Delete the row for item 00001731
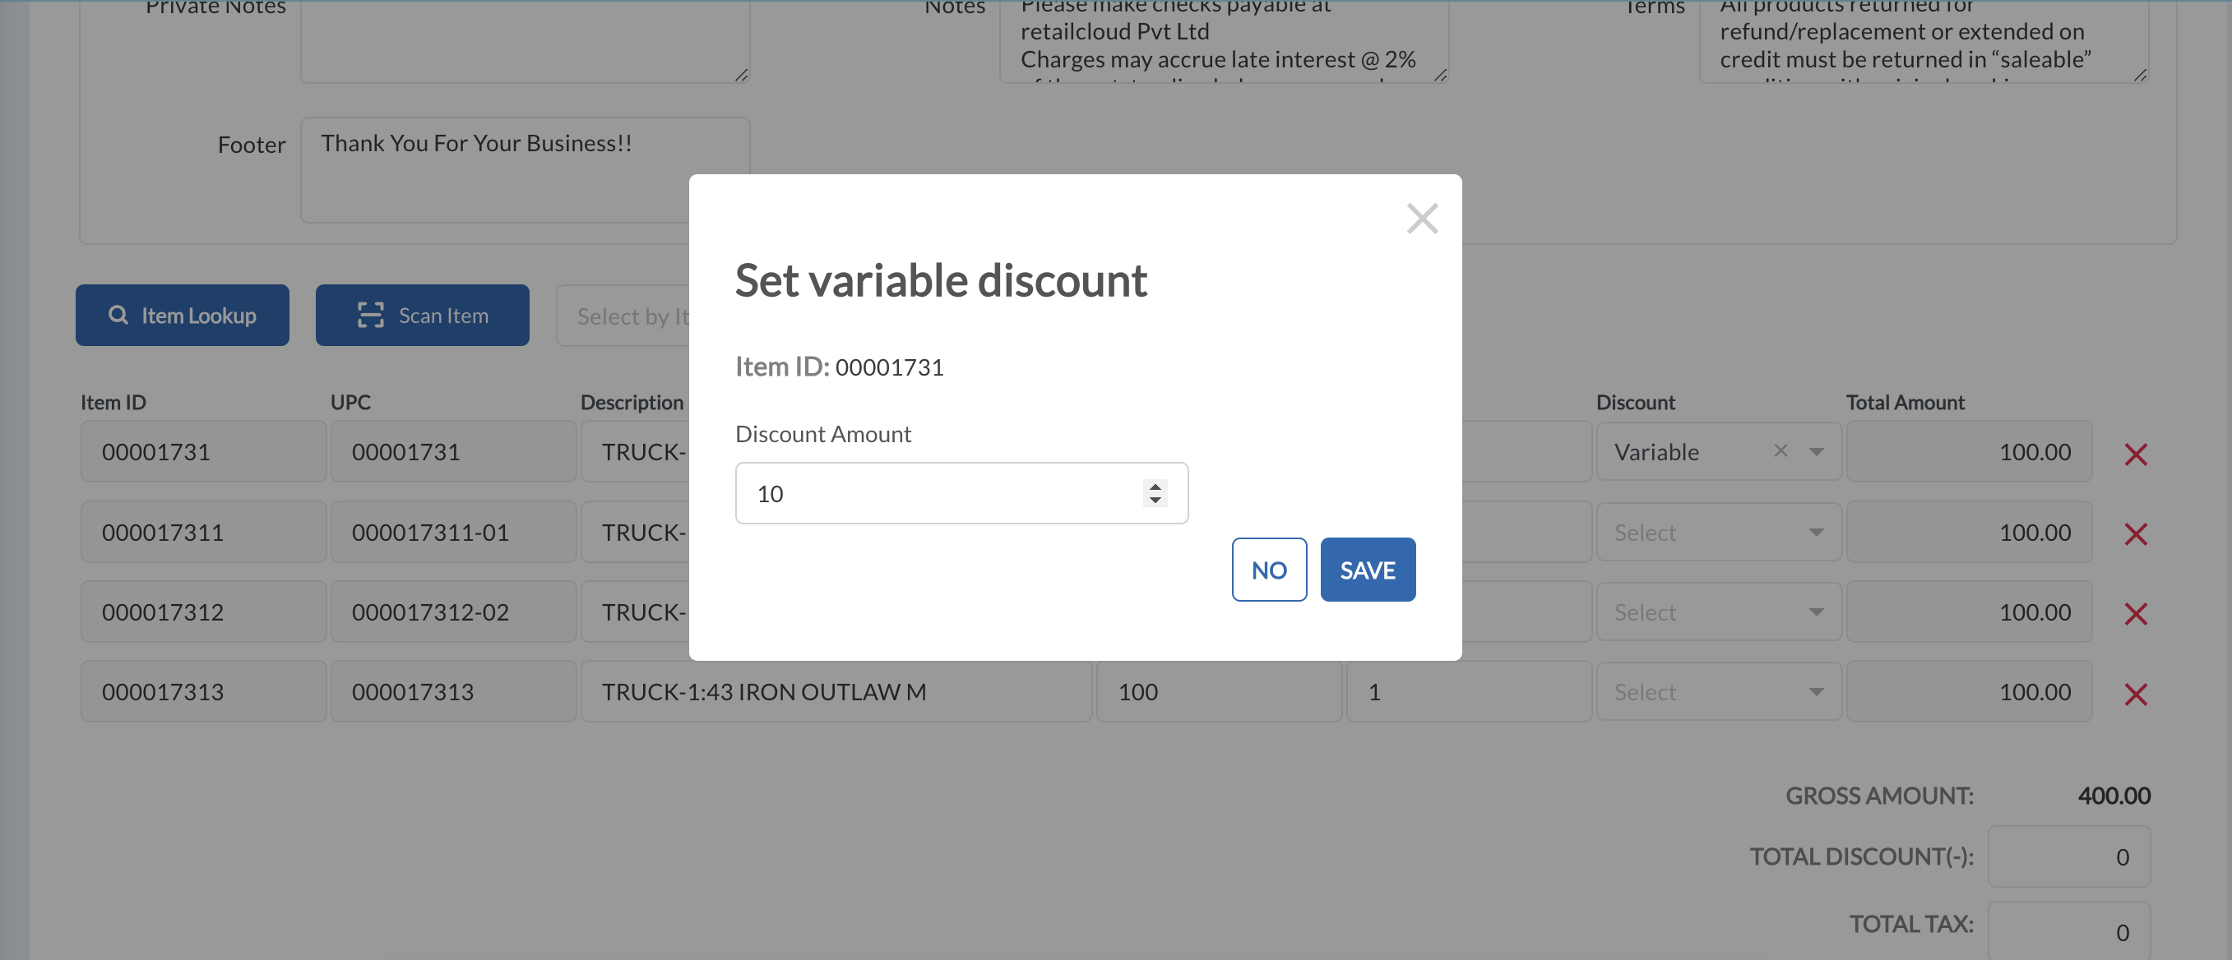The width and height of the screenshot is (2232, 960). click(x=2136, y=455)
